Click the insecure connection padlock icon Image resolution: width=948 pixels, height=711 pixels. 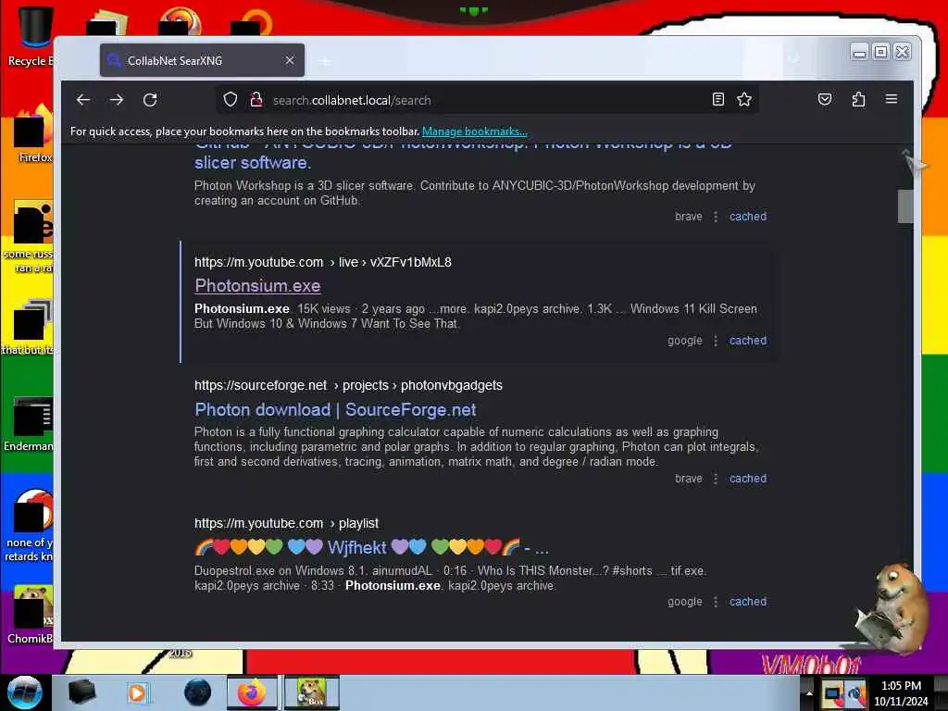256,99
